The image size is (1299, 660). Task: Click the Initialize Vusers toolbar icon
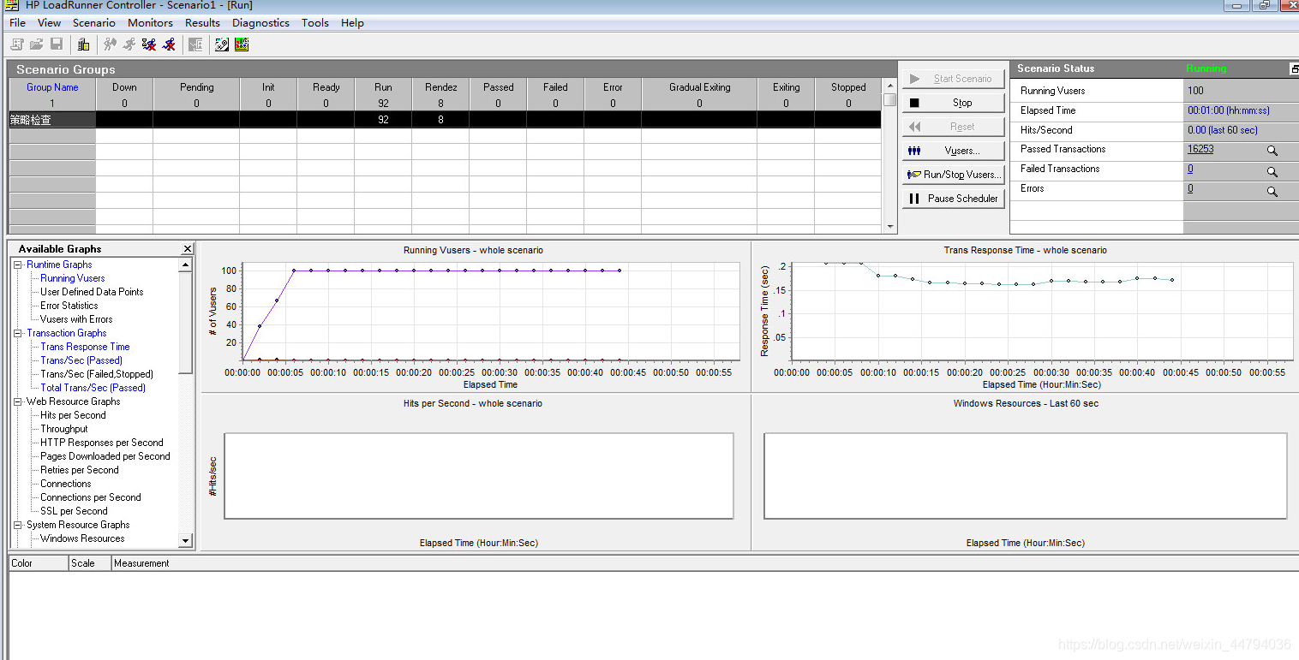tap(110, 45)
